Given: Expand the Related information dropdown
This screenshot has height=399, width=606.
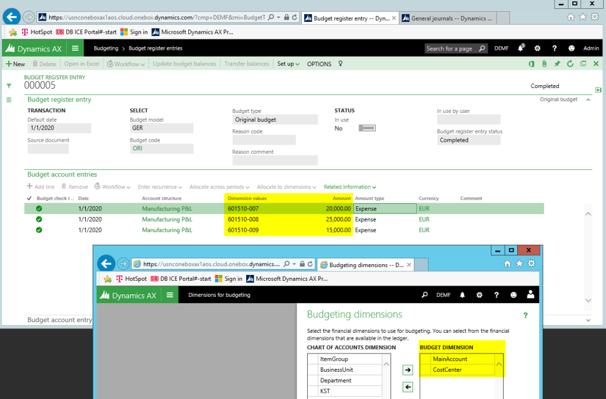Looking at the screenshot, I should (x=349, y=187).
